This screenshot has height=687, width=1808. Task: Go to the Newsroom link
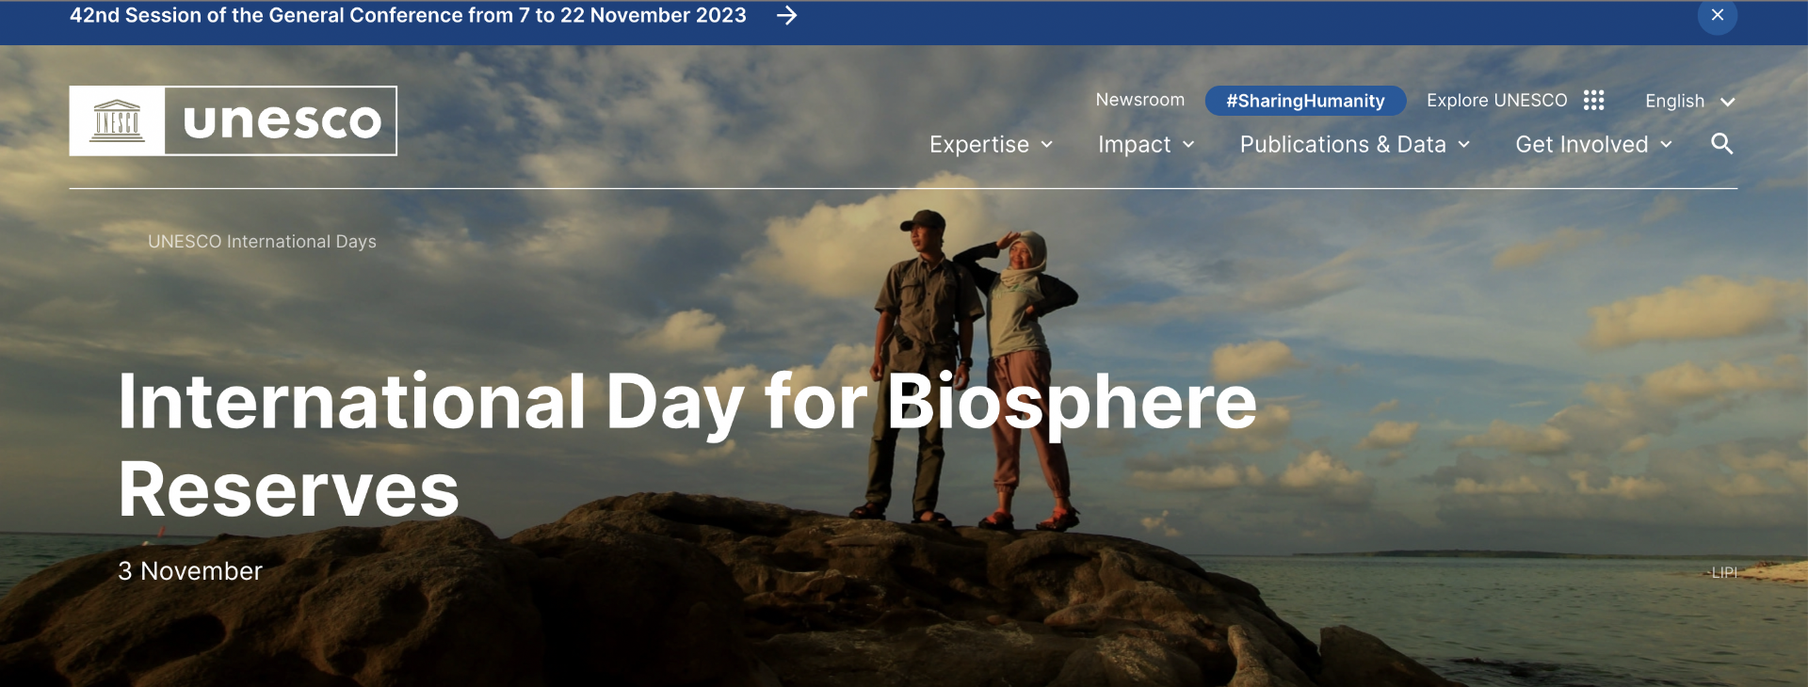pyautogui.click(x=1139, y=100)
